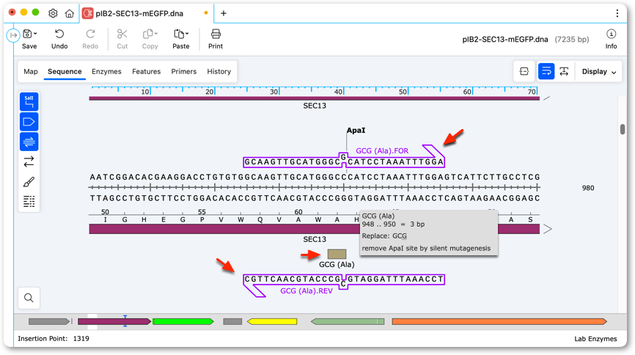Open settings via the gear icon
Image resolution: width=635 pixels, height=355 pixels.
click(53, 13)
